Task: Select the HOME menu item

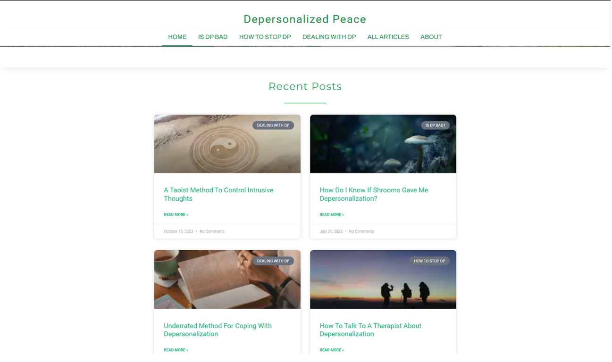Action: pyautogui.click(x=177, y=37)
